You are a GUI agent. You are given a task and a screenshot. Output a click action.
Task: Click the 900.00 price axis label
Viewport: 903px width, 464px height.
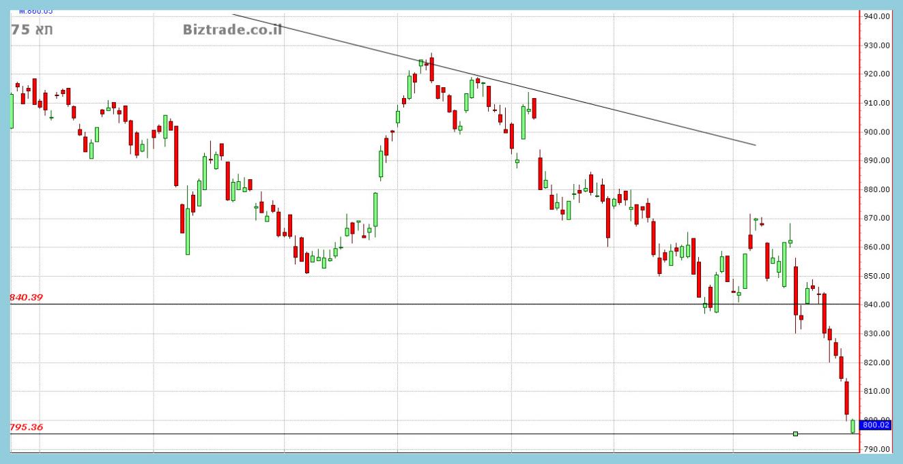[x=876, y=132]
